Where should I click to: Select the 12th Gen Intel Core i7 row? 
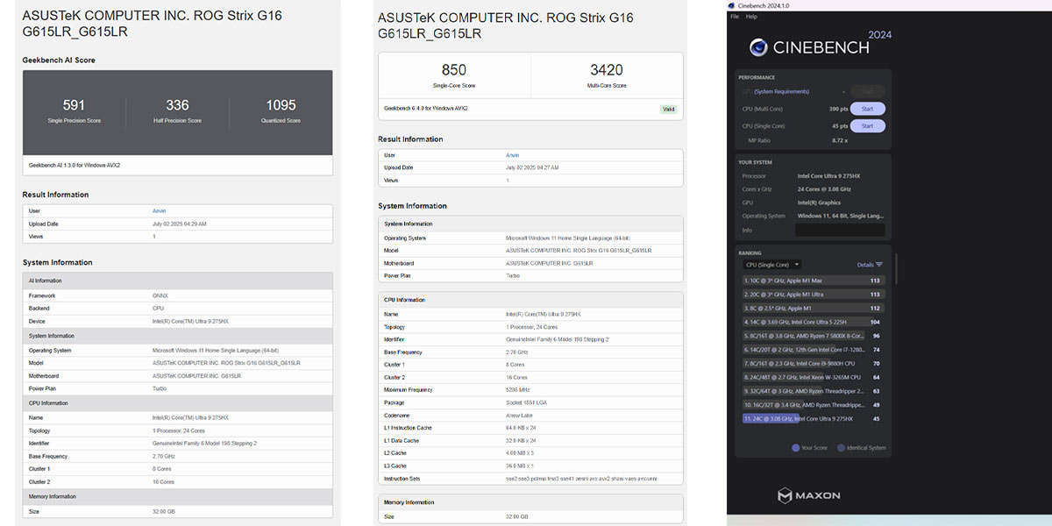pos(813,350)
